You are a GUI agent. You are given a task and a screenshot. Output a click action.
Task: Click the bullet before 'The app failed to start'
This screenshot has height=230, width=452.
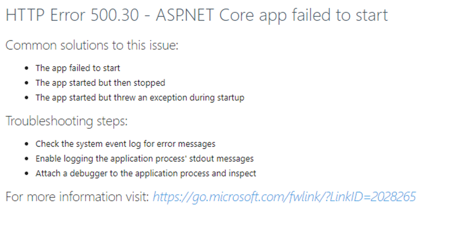click(27, 68)
